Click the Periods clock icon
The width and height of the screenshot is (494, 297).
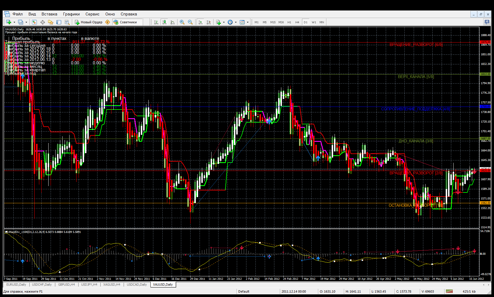[230, 22]
